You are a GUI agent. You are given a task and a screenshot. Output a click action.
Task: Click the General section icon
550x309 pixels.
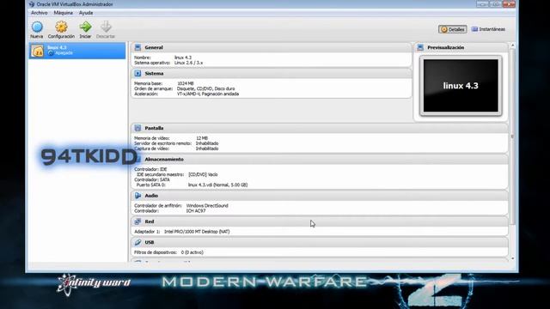(137, 47)
